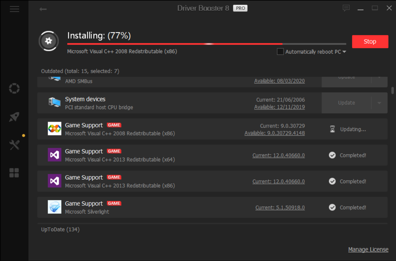Image resolution: width=396 pixels, height=261 pixels.
Task: Stop the installation with Stop button
Action: point(370,41)
